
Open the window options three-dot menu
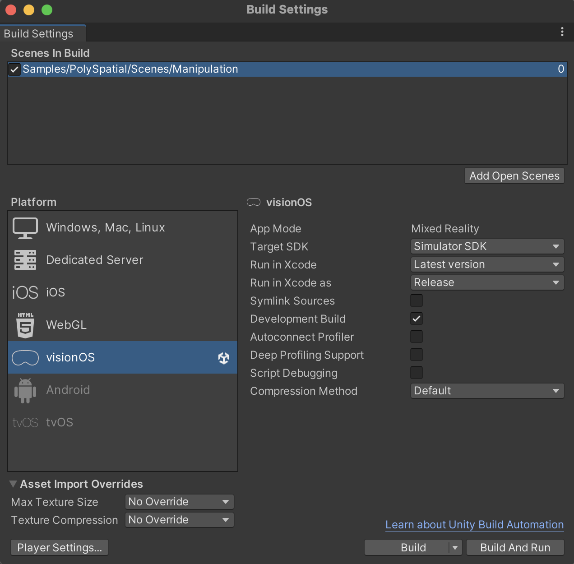(x=562, y=32)
